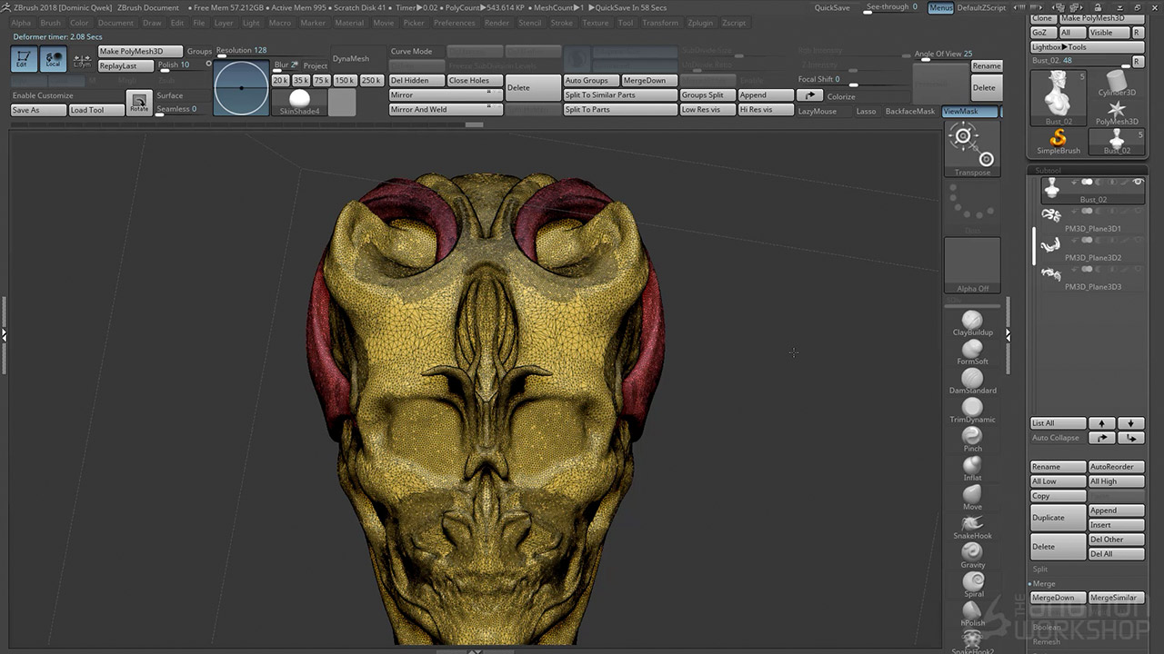The image size is (1164, 654).
Task: Click the Rotate icon button
Action: pyautogui.click(x=138, y=102)
